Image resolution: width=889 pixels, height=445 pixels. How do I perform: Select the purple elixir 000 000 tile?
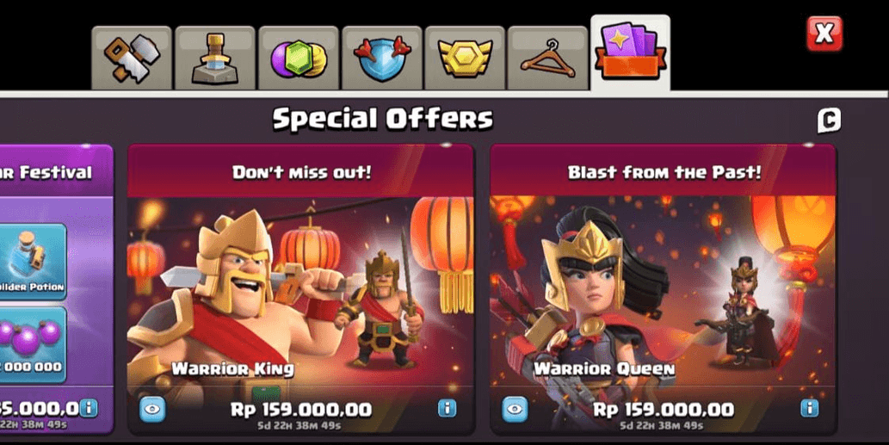tap(33, 344)
